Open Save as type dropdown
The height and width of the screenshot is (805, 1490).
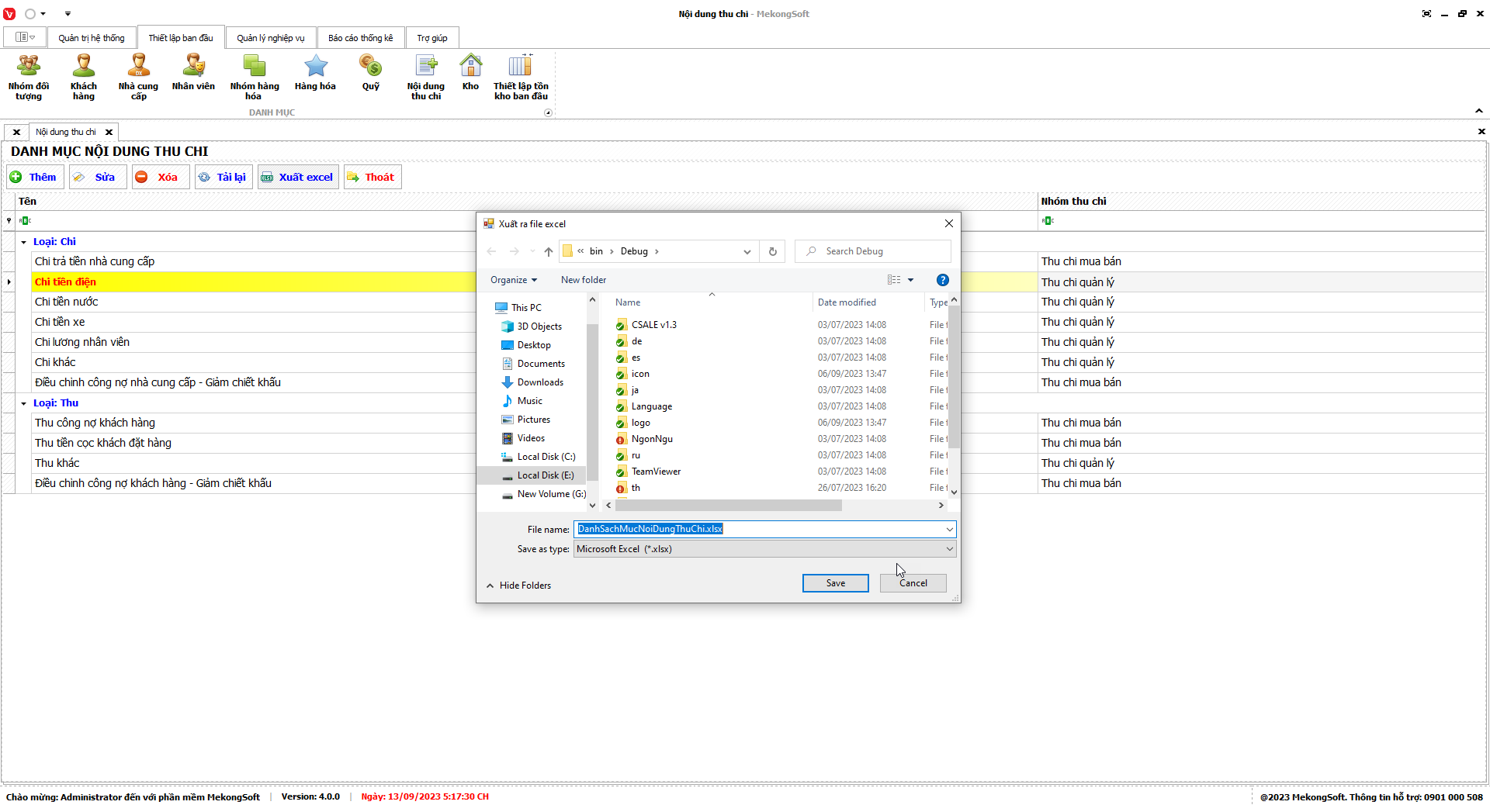pos(764,549)
